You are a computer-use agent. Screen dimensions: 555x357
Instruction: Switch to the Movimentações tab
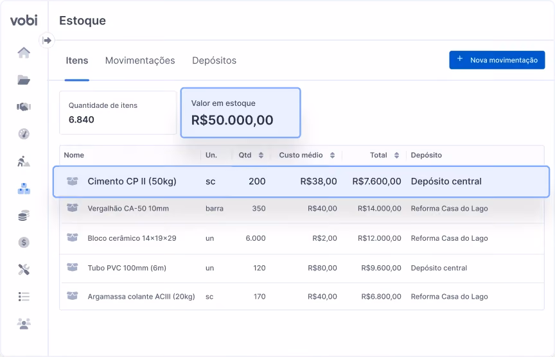click(x=140, y=60)
